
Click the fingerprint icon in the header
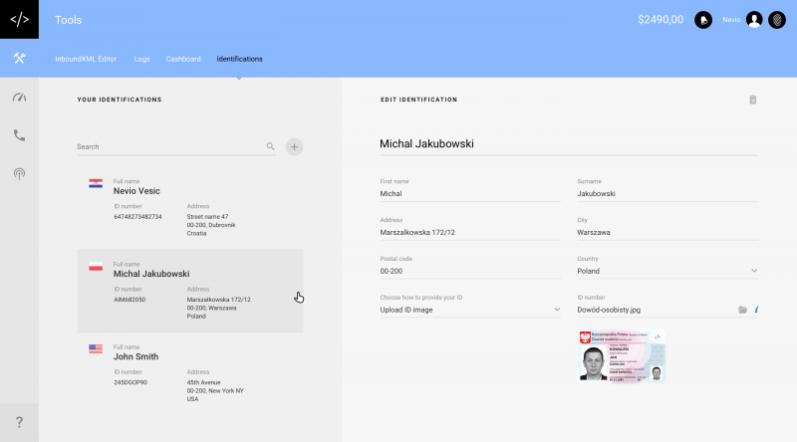[777, 20]
